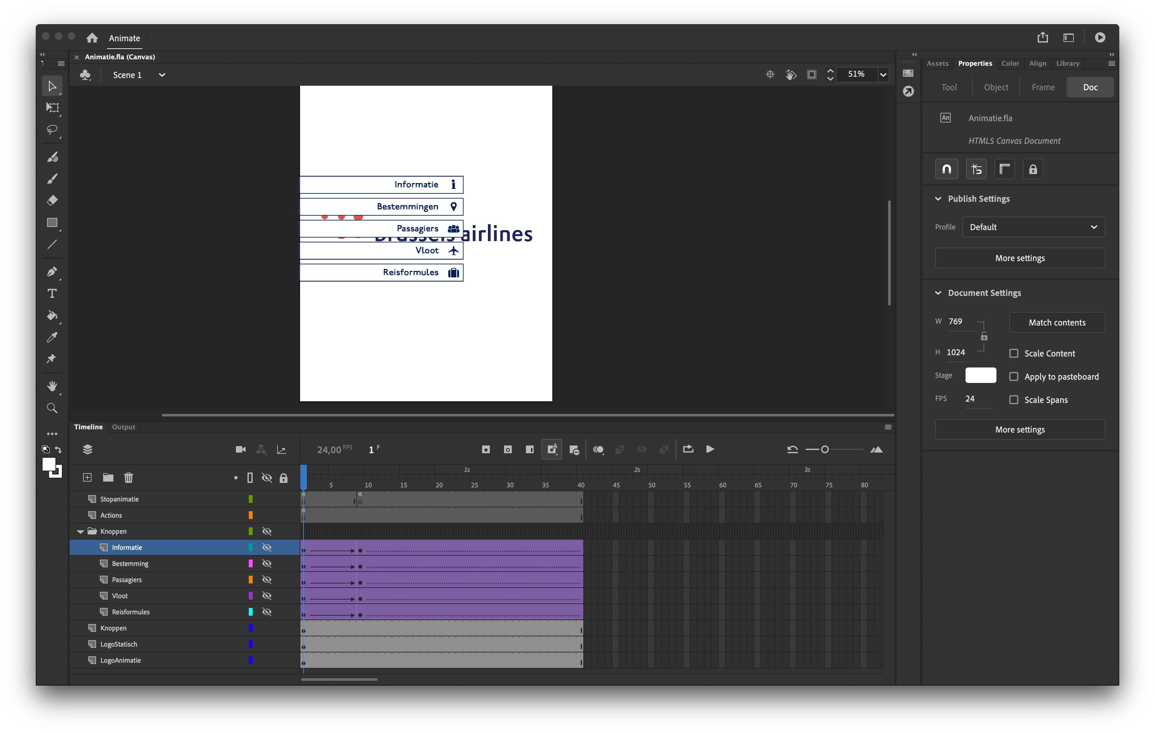Open the Profile Default dropdown
This screenshot has height=733, width=1155.
click(x=1033, y=227)
